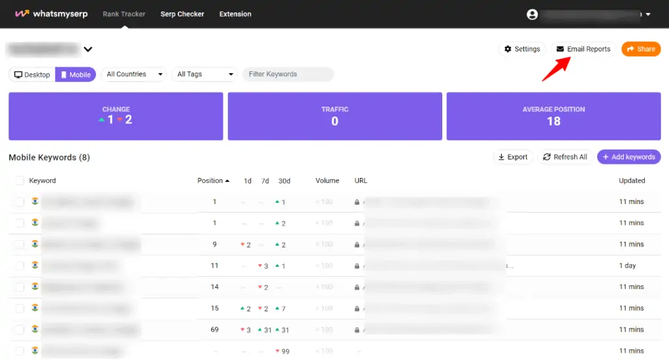Check the position 15 keyword row
The width and height of the screenshot is (669, 361).
tap(20, 309)
